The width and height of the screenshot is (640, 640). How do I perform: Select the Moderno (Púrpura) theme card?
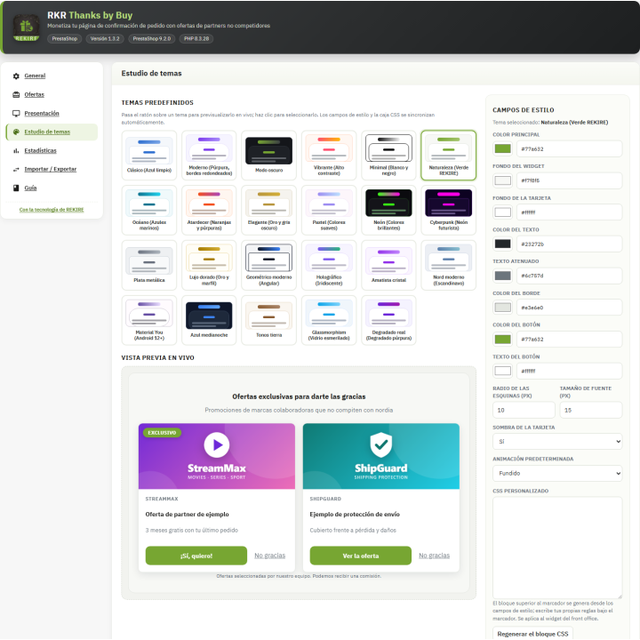(209, 156)
